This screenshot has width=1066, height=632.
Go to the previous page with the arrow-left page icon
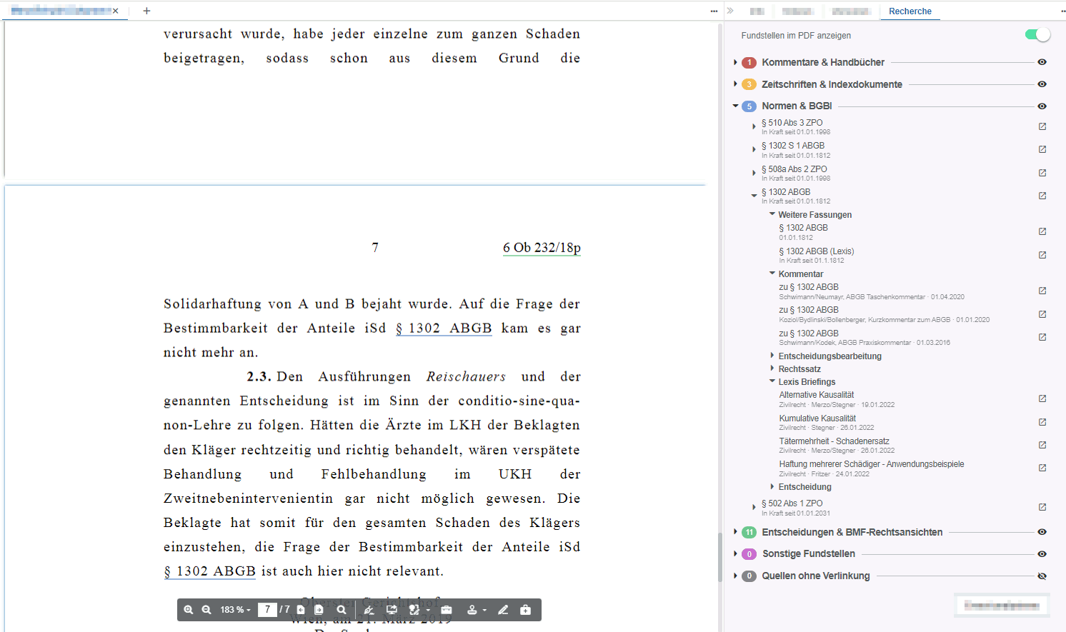click(301, 610)
